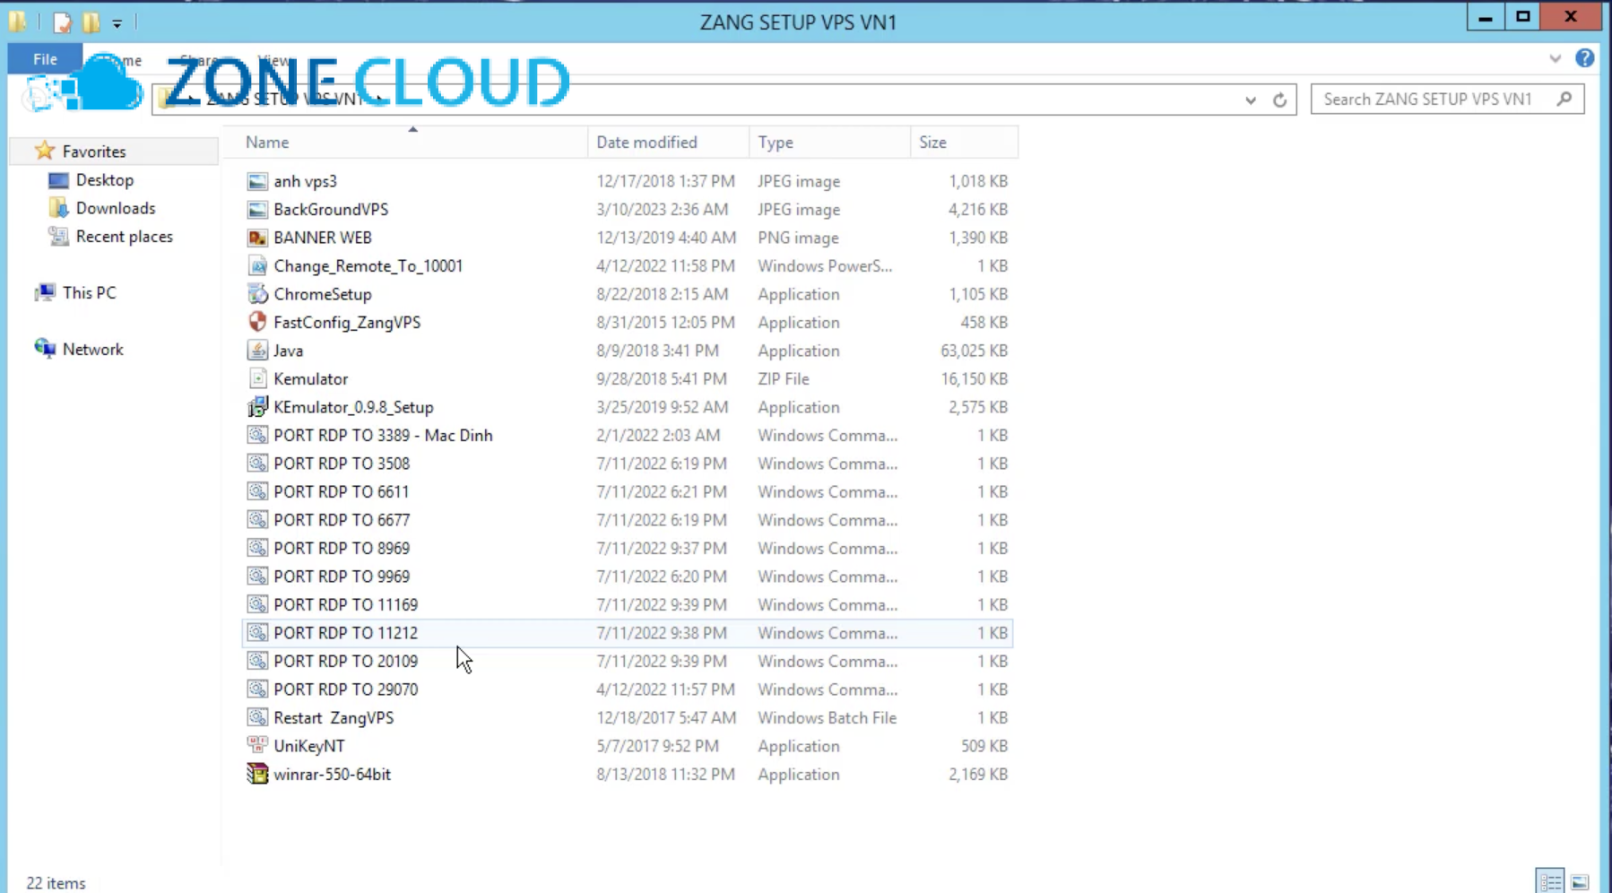Switch to large icons view layout
Screen dimensions: 1612x893
pos(1580,881)
